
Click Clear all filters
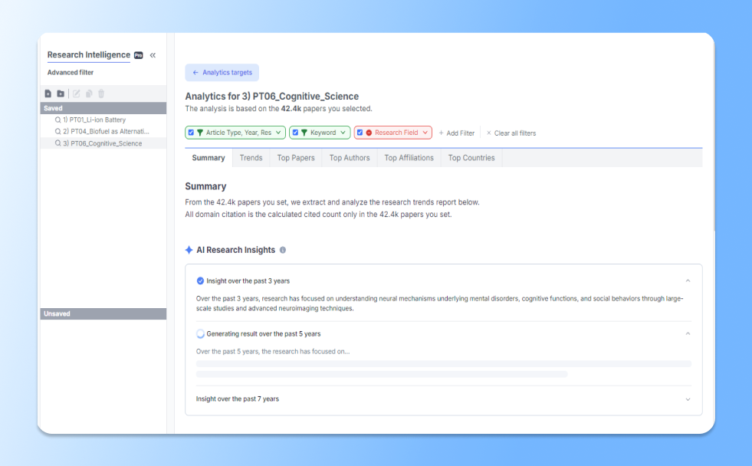(511, 133)
